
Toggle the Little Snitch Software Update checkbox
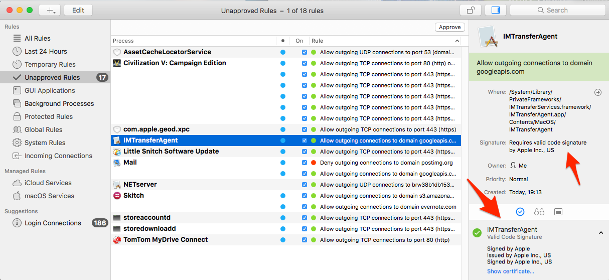[x=304, y=152]
